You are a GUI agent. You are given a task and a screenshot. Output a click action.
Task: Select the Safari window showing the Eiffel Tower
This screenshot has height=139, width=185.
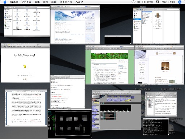[159, 65]
